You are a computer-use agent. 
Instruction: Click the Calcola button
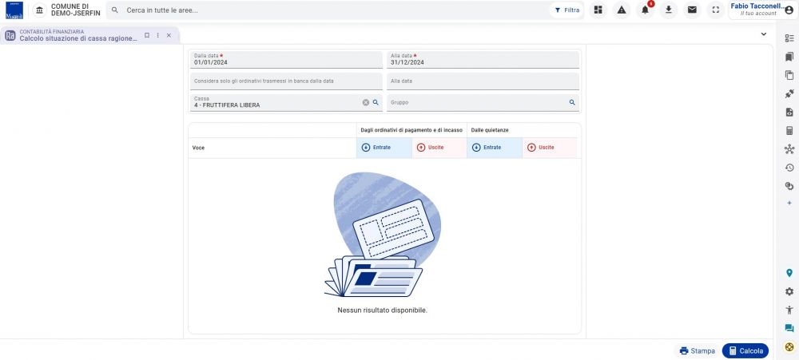[745, 351]
